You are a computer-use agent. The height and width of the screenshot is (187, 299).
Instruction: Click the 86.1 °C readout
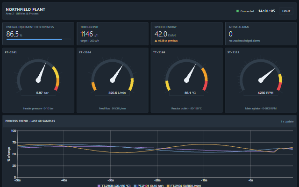click(190, 93)
